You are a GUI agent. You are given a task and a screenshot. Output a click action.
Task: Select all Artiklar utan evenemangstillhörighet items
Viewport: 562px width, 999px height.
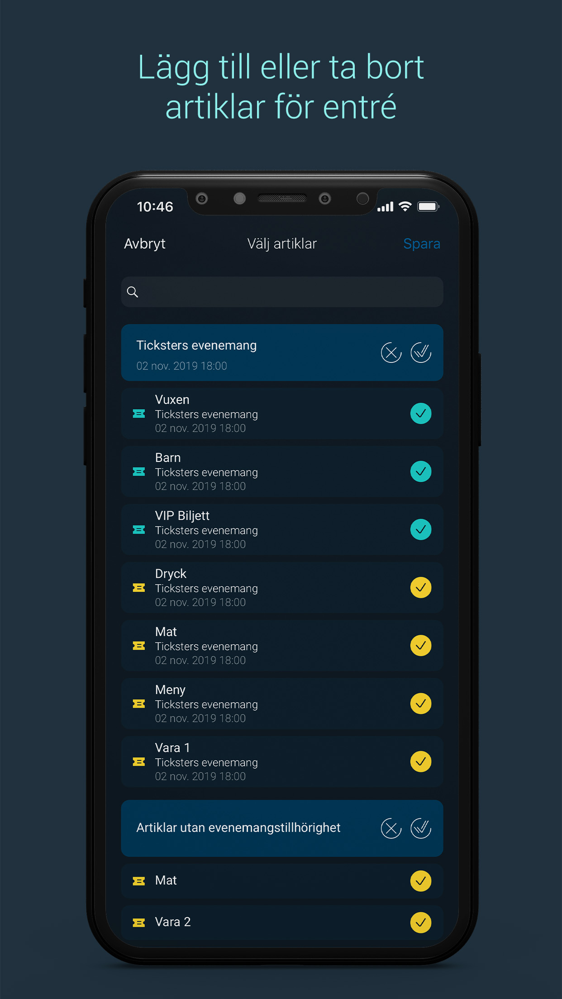tap(421, 828)
